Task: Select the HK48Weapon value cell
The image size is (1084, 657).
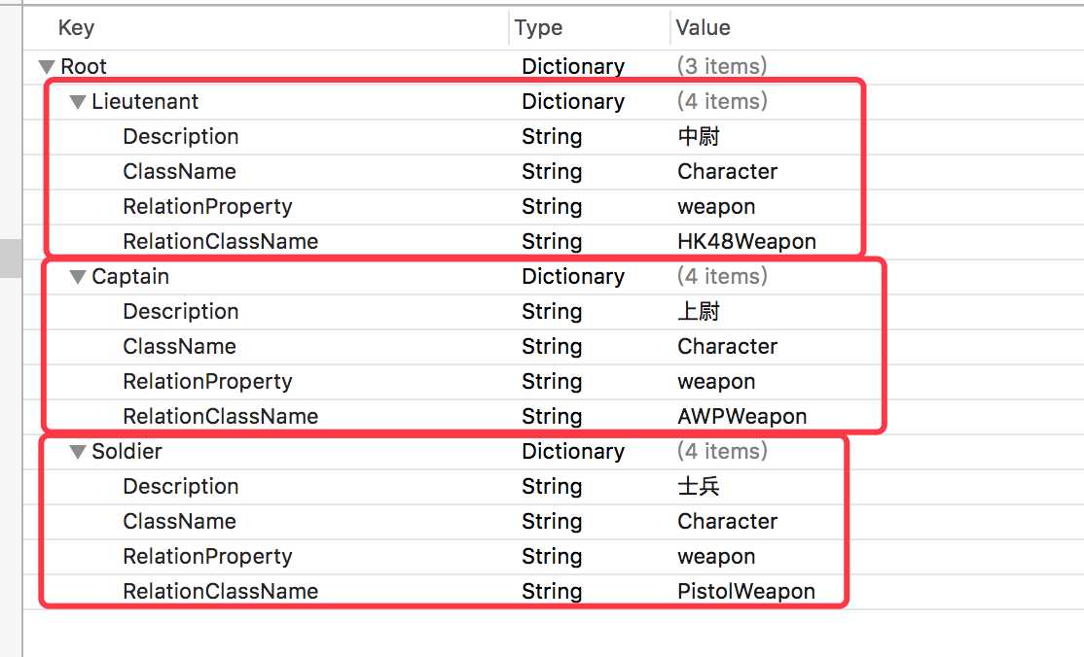Action: tap(746, 241)
